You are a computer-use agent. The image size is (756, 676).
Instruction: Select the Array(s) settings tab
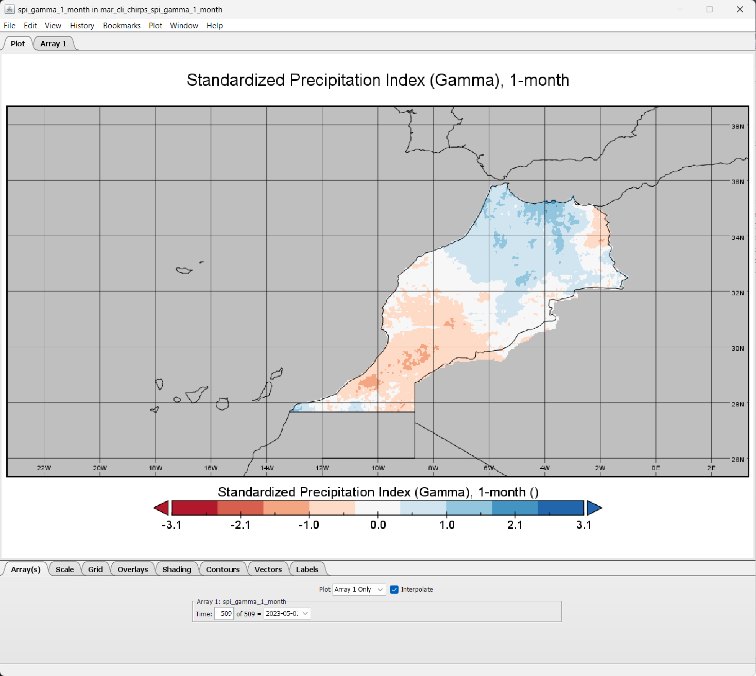pyautogui.click(x=26, y=570)
